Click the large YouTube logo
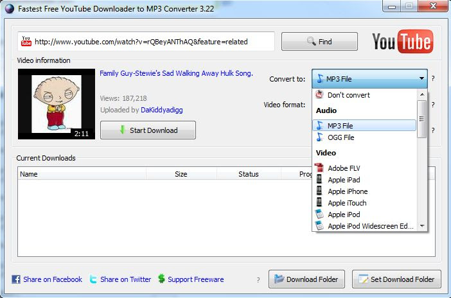 coord(402,41)
